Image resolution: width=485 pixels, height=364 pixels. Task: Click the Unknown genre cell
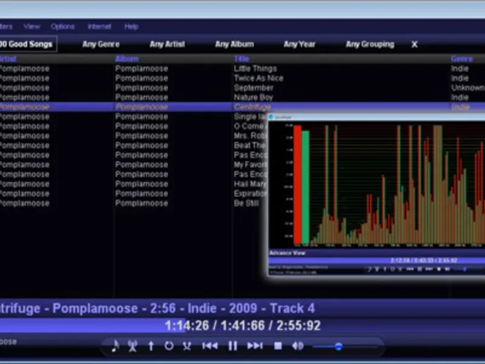(467, 88)
